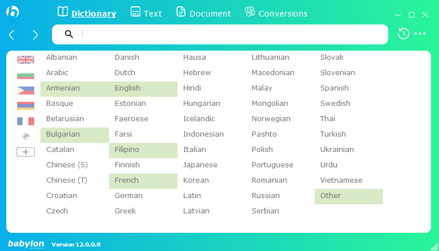Choose Basque from the list

click(59, 104)
